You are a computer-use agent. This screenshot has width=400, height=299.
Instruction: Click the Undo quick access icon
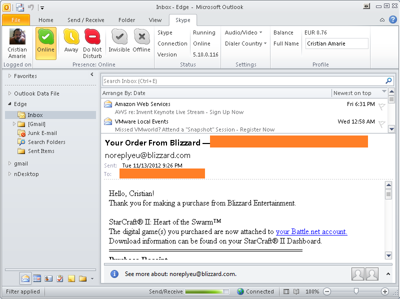tap(31, 7)
